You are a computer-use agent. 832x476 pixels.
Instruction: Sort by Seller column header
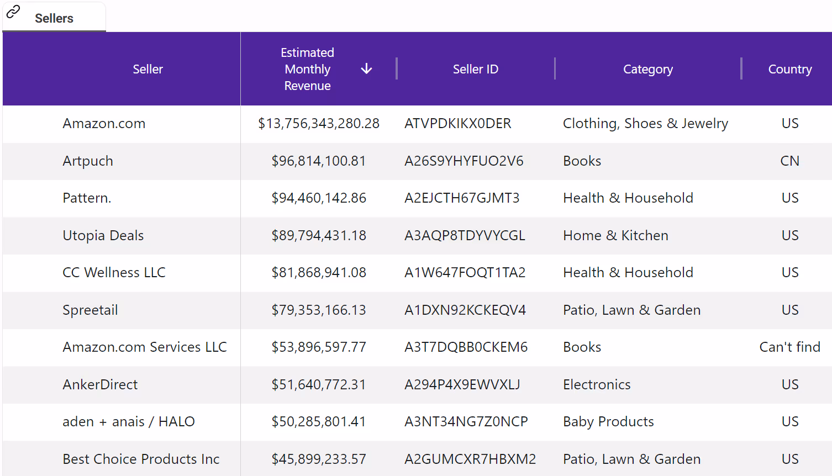[148, 69]
